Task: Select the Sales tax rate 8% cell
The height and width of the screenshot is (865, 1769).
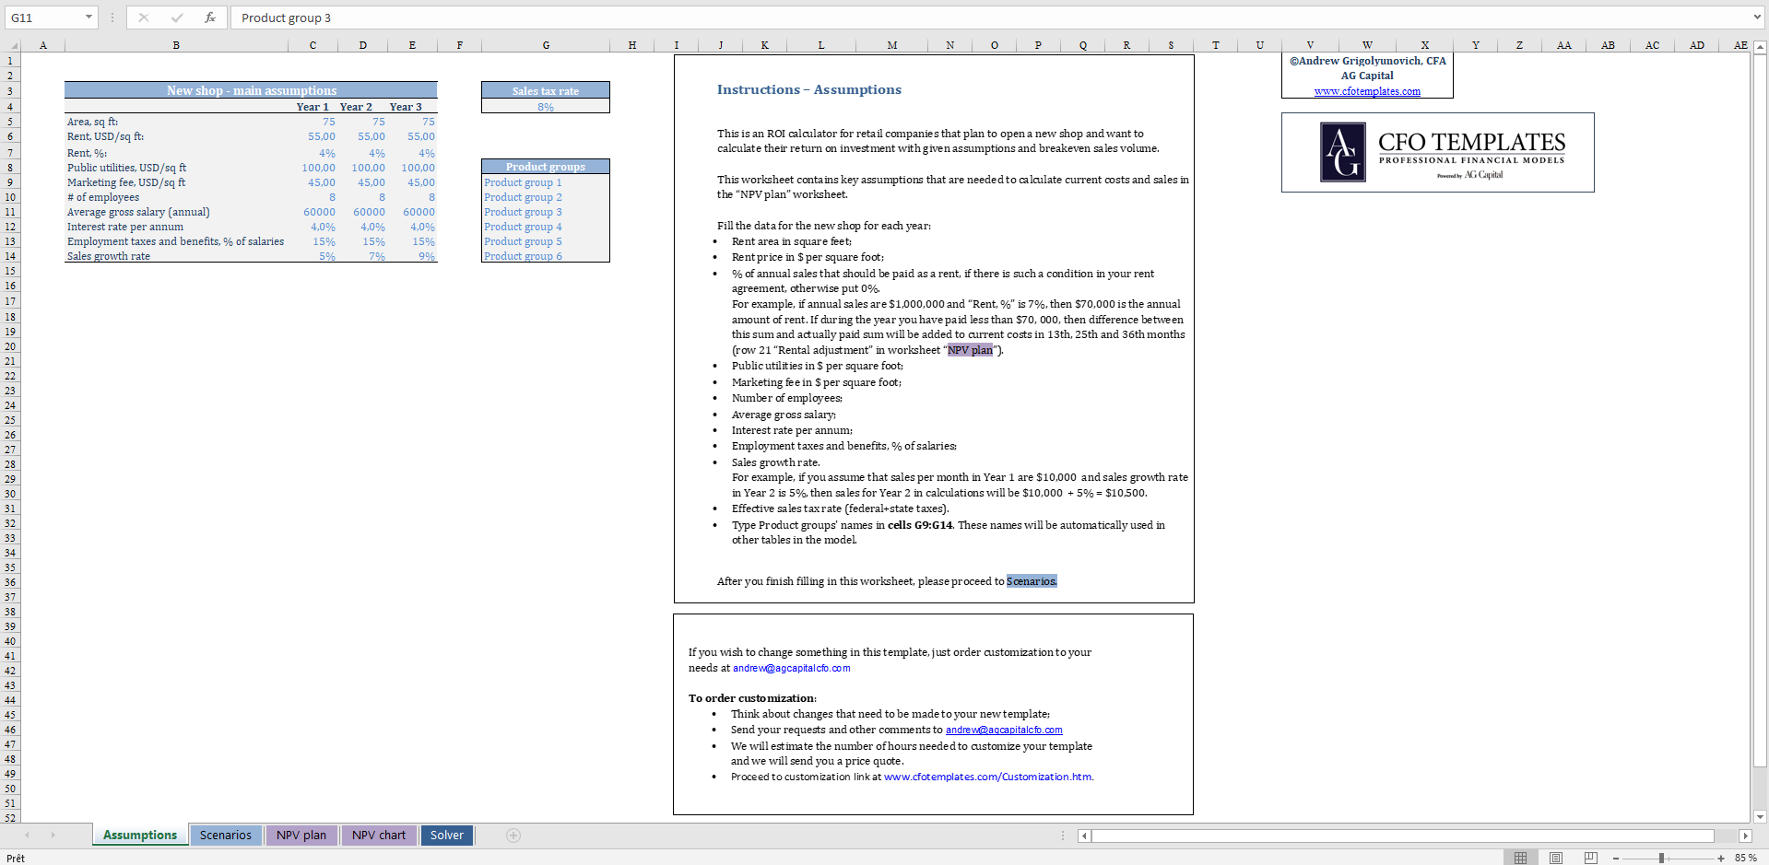Action: 546,107
